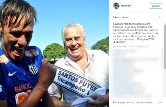Click the scrollbar down arrow

point(165,95)
